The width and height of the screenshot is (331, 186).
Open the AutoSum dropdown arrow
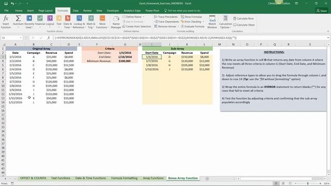[x=18, y=27]
